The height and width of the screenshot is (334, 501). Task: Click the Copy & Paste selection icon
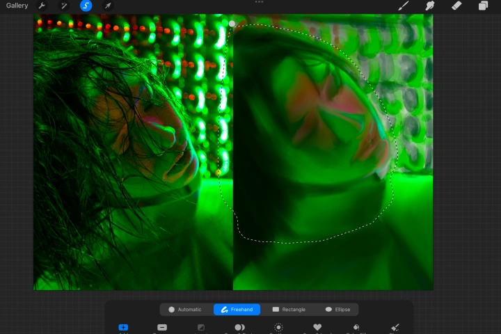pyautogui.click(x=239, y=327)
